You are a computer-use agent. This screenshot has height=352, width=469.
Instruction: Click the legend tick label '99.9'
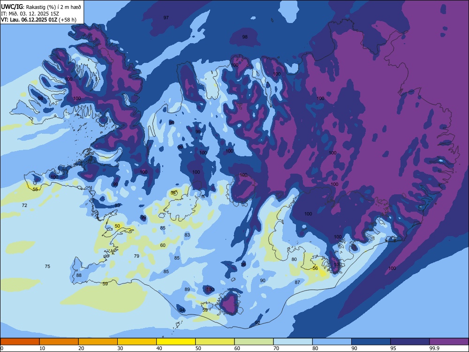434,348
